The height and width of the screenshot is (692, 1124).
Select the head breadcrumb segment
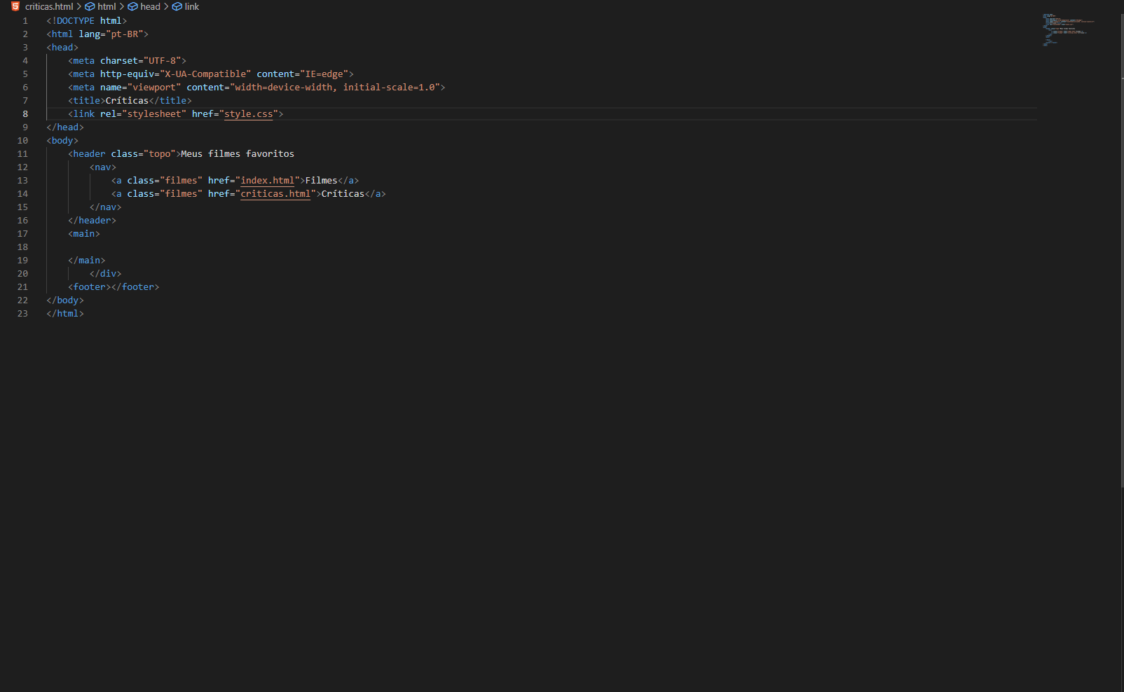click(x=150, y=6)
